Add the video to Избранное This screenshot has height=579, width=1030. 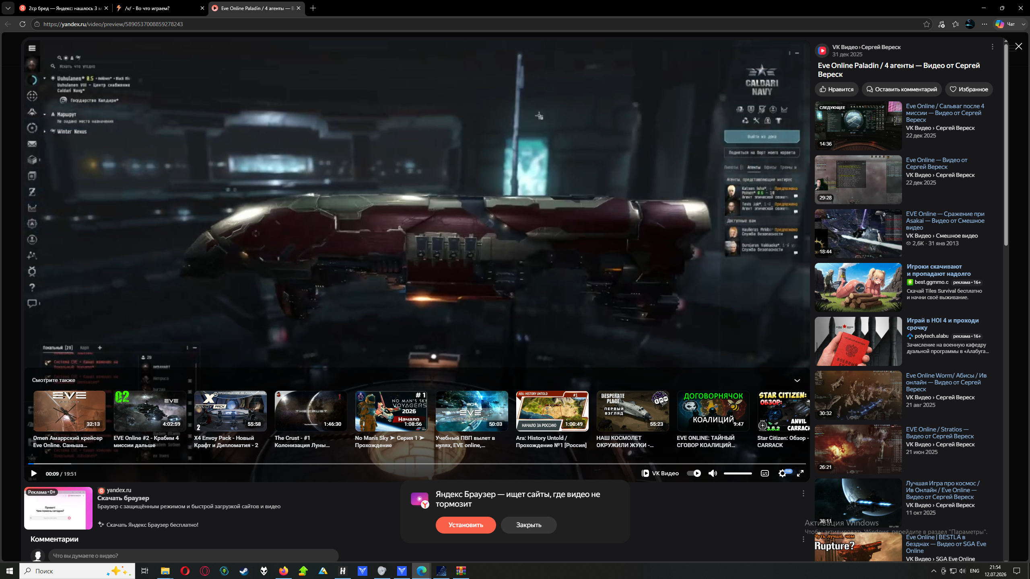pyautogui.click(x=968, y=89)
